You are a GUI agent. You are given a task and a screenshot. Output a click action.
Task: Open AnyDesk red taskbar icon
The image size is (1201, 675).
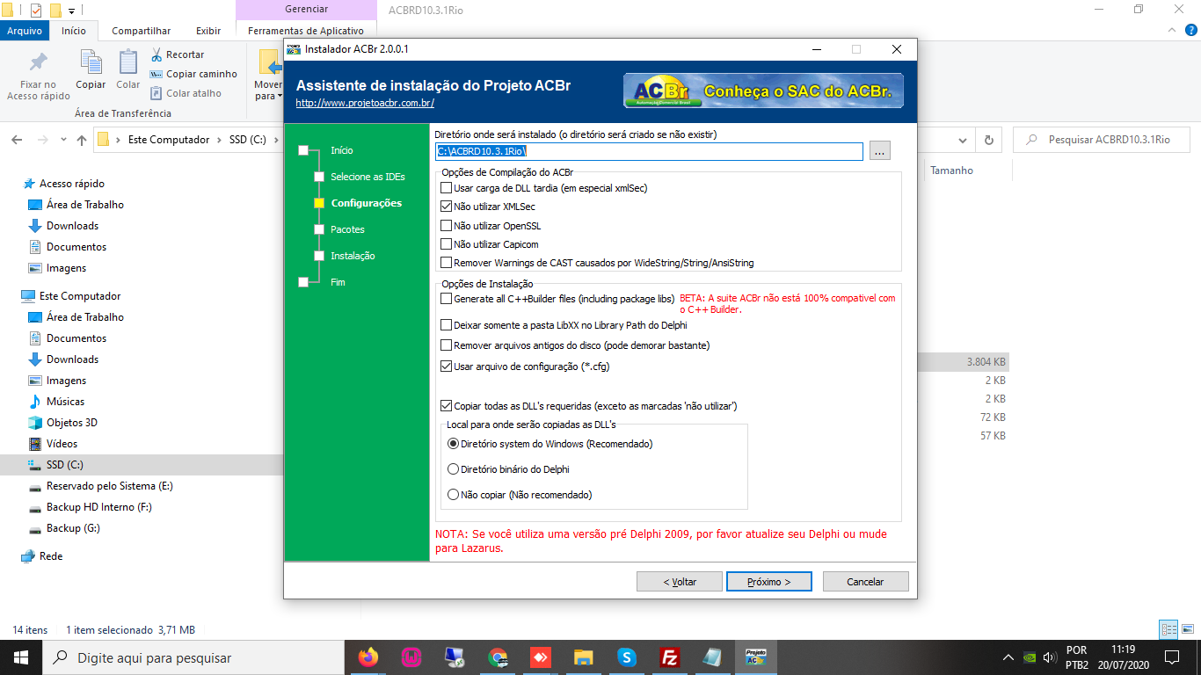541,657
